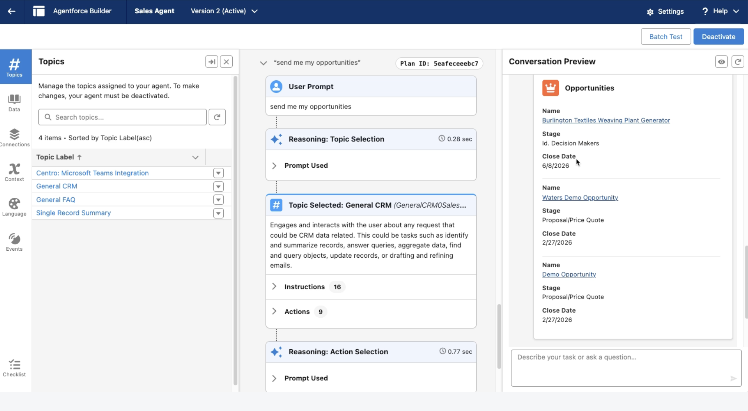Image resolution: width=748 pixels, height=411 pixels.
Task: Click the 0.28 sec timing label
Action: tap(455, 139)
